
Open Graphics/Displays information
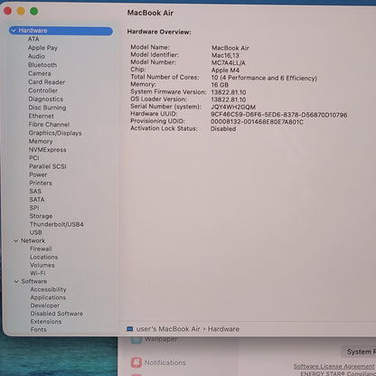pos(55,133)
